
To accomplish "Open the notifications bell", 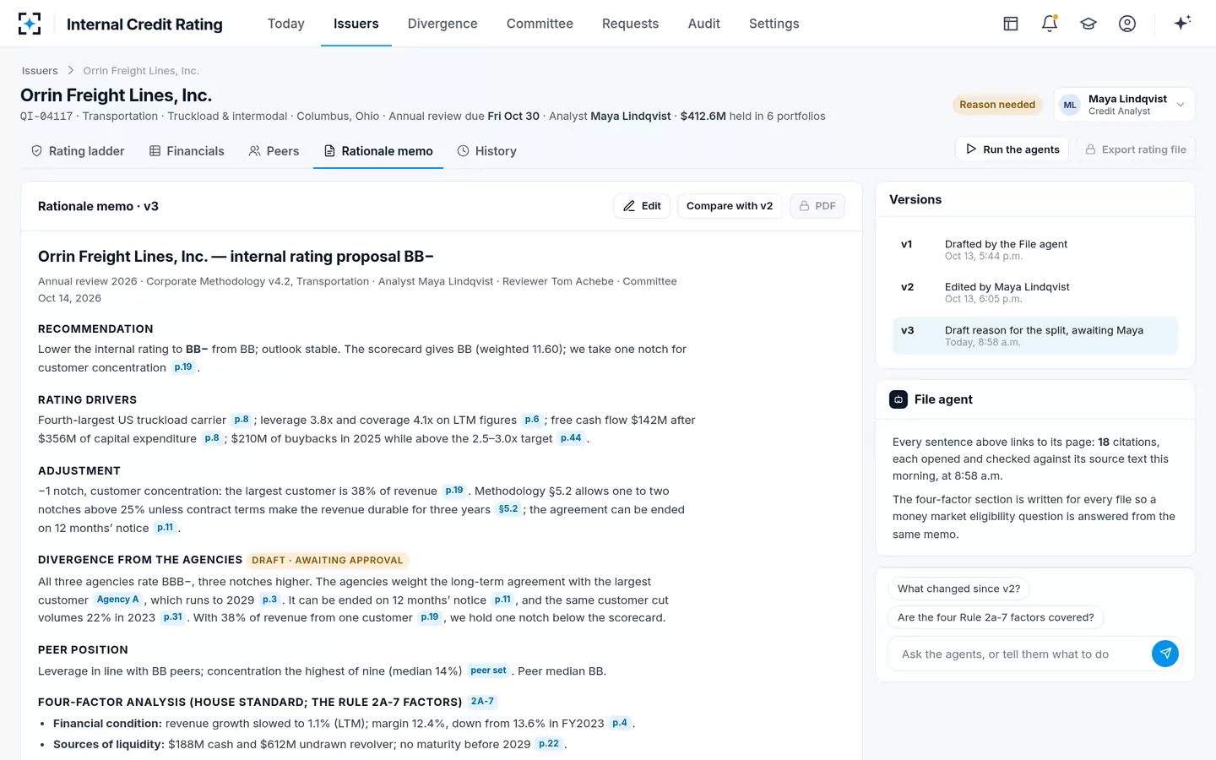I will click(1050, 24).
